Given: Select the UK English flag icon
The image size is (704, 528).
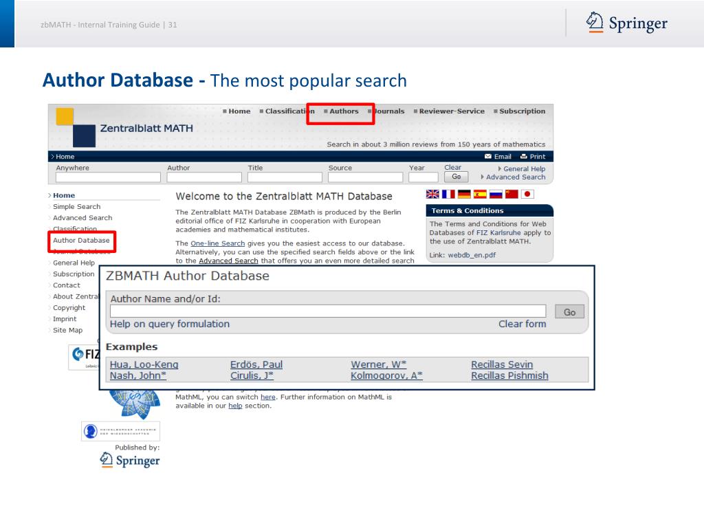Looking at the screenshot, I should pos(432,194).
